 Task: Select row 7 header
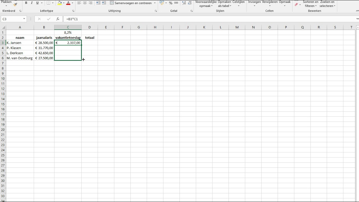click(x=3, y=63)
